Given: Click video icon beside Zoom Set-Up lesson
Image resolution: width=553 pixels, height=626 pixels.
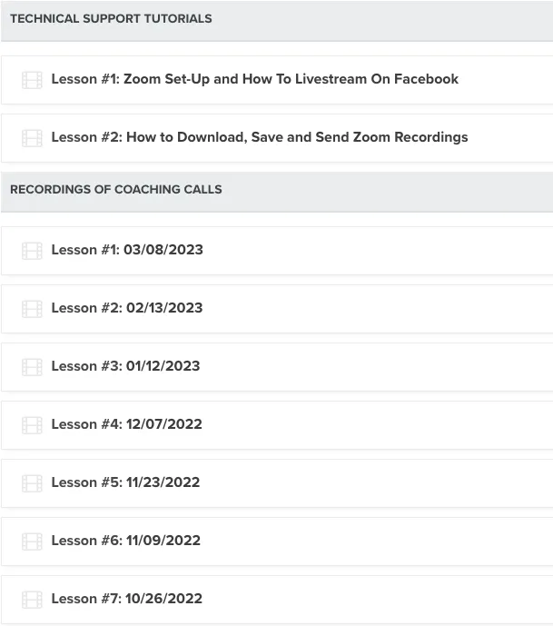Looking at the screenshot, I should pos(32,80).
